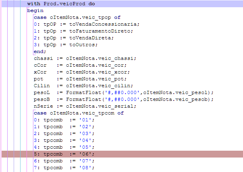The width and height of the screenshot is (243, 172).
Task: Click the line tpcomb := '07'
Action: (x=64, y=161)
